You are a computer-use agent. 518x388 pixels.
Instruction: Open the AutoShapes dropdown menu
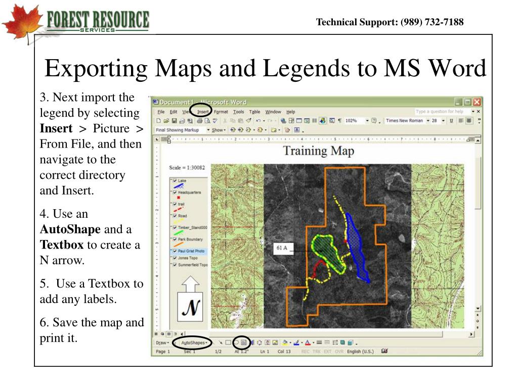194,343
